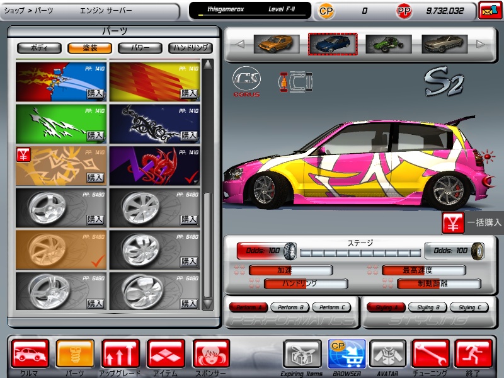
Task: Open the アイテム items icon
Action: (166, 353)
